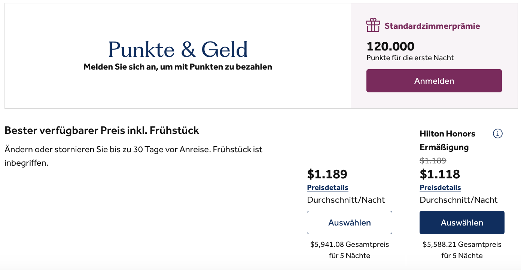This screenshot has width=521, height=270.
Task: Click 'Melden Sie sich an' sign-in prompt text
Action: coord(178,67)
